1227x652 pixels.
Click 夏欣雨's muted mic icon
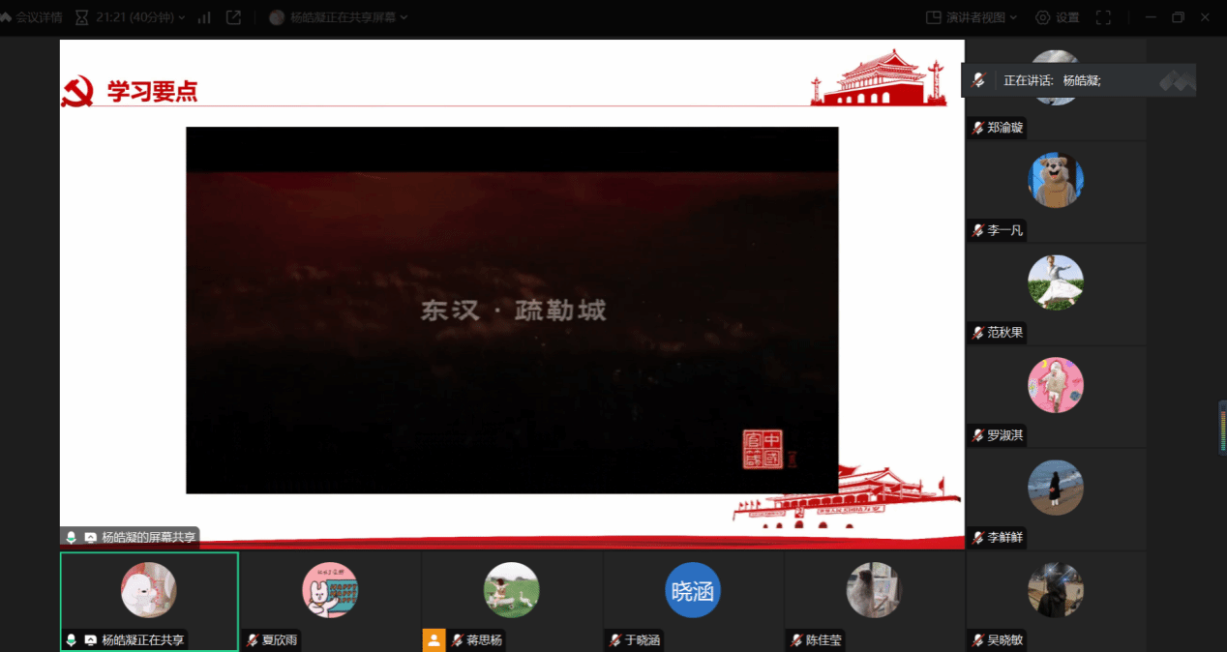point(253,639)
